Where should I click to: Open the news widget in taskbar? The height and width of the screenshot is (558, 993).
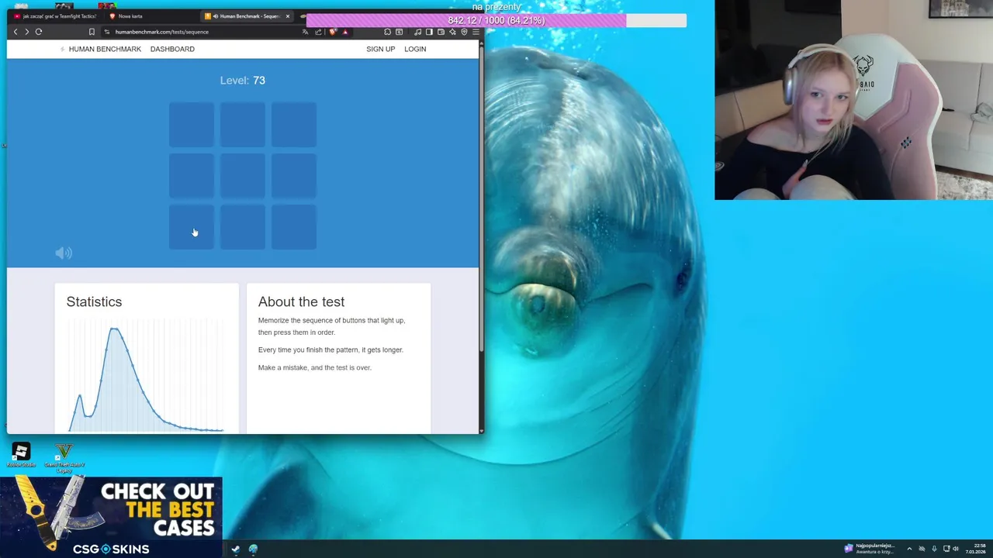pos(870,549)
